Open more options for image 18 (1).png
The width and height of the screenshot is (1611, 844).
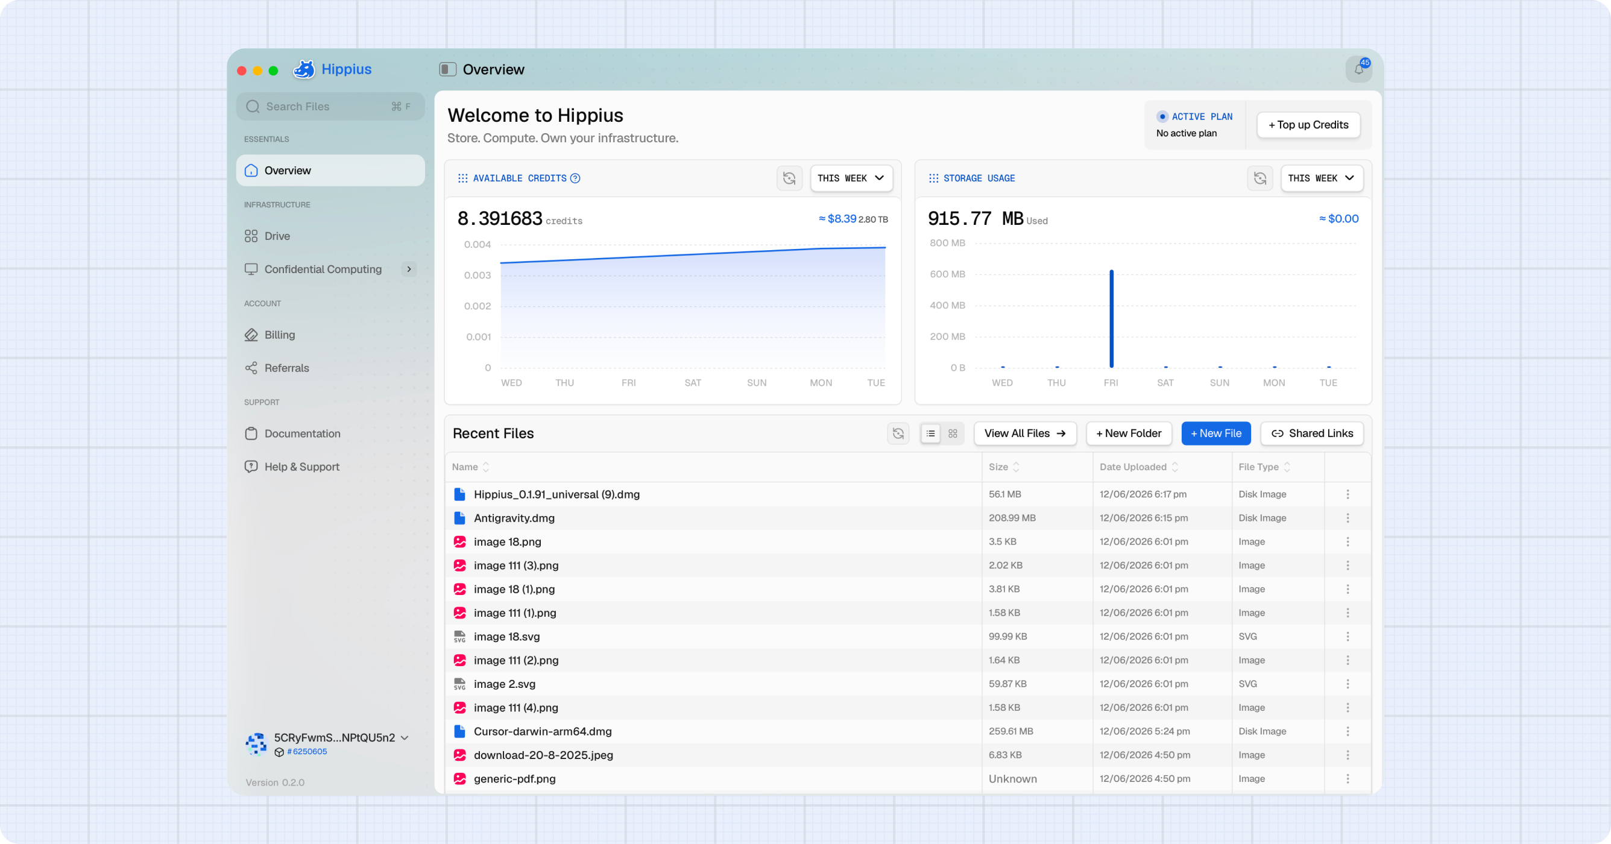point(1348,589)
